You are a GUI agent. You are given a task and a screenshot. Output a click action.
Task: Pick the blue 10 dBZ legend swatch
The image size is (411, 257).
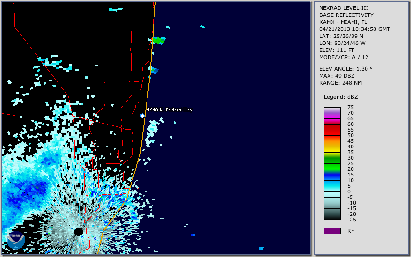coord(332,178)
